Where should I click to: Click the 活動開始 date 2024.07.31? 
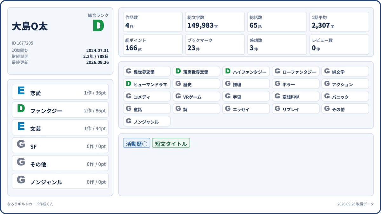pos(97,50)
